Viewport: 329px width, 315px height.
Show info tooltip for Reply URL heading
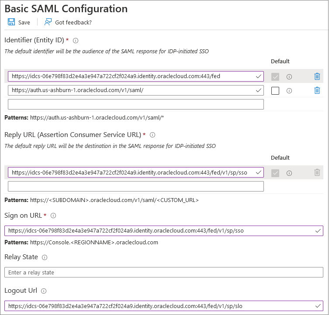pos(152,135)
